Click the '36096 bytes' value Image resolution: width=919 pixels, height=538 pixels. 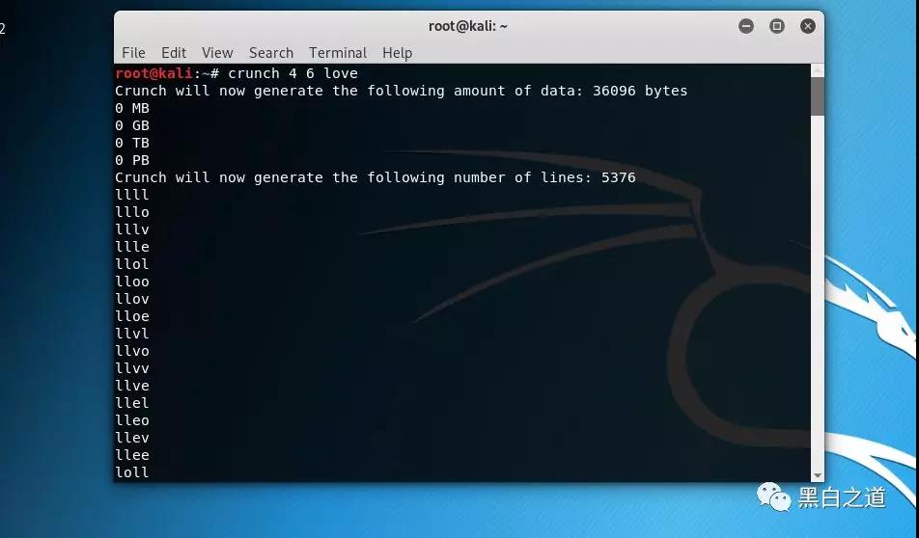click(x=640, y=91)
